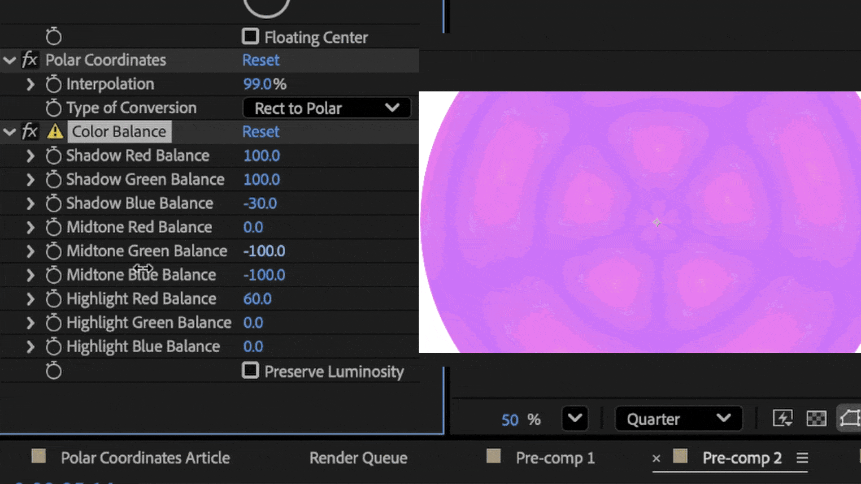Toggle the Interpolation stopwatch icon
The image size is (861, 484).
click(x=53, y=83)
